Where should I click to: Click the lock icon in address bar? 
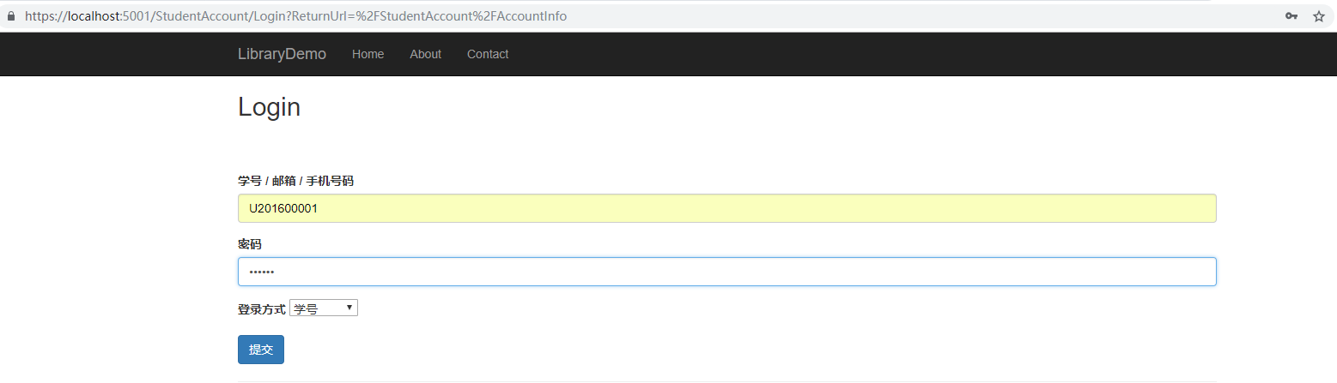click(11, 16)
